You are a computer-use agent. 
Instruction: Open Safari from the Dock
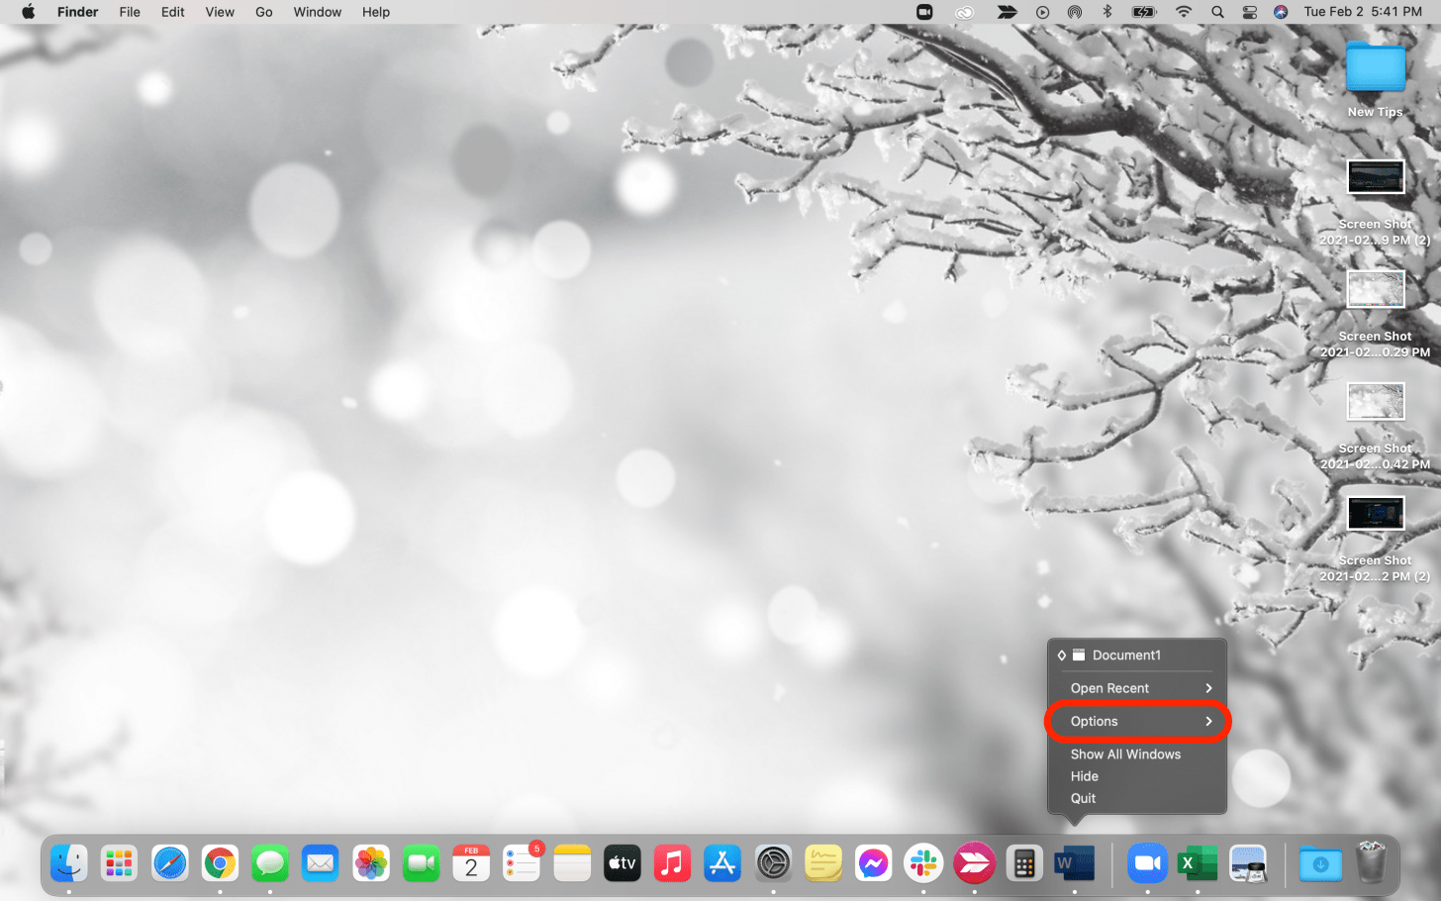(x=169, y=863)
